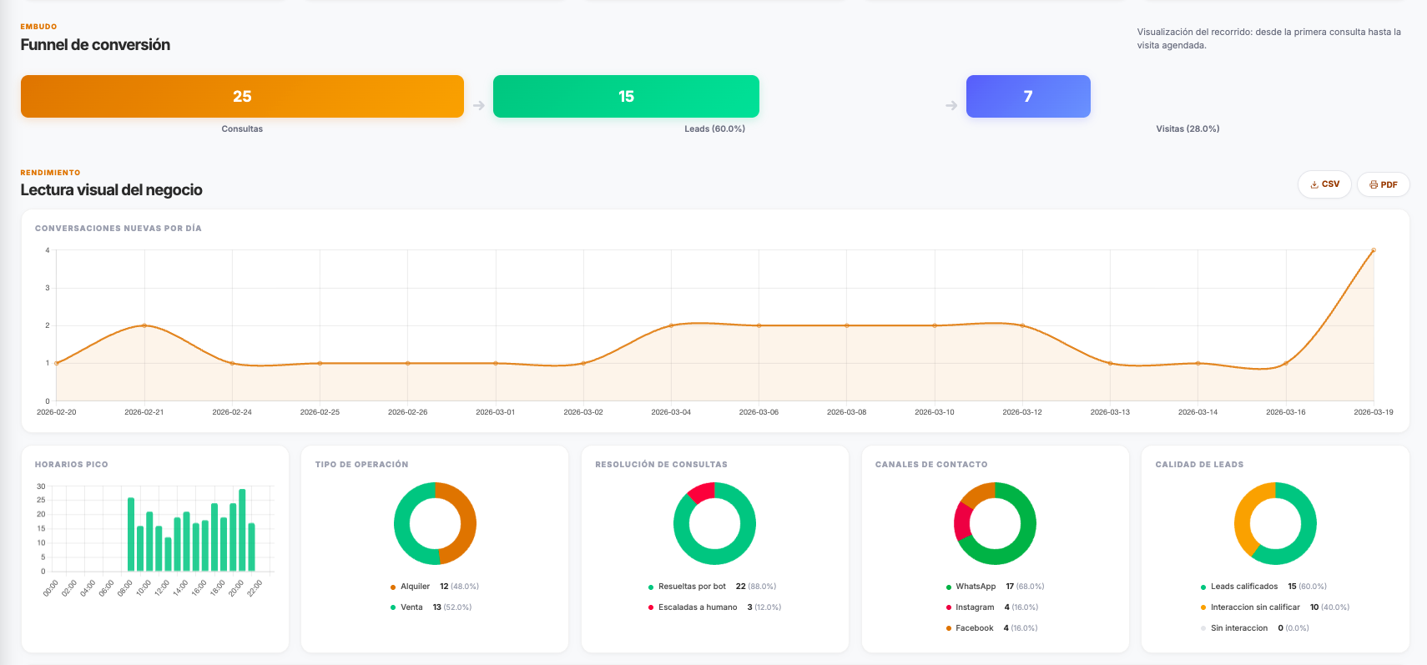Click the tallest bar in Horarios Pico chart
The width and height of the screenshot is (1427, 665).
point(242,530)
